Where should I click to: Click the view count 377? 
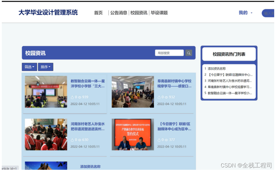pos(172,140)
